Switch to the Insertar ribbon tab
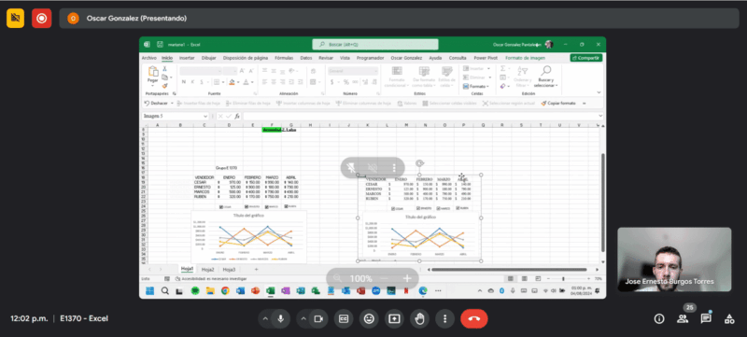 pos(187,58)
